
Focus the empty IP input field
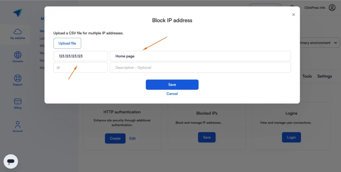pyautogui.click(x=81, y=67)
